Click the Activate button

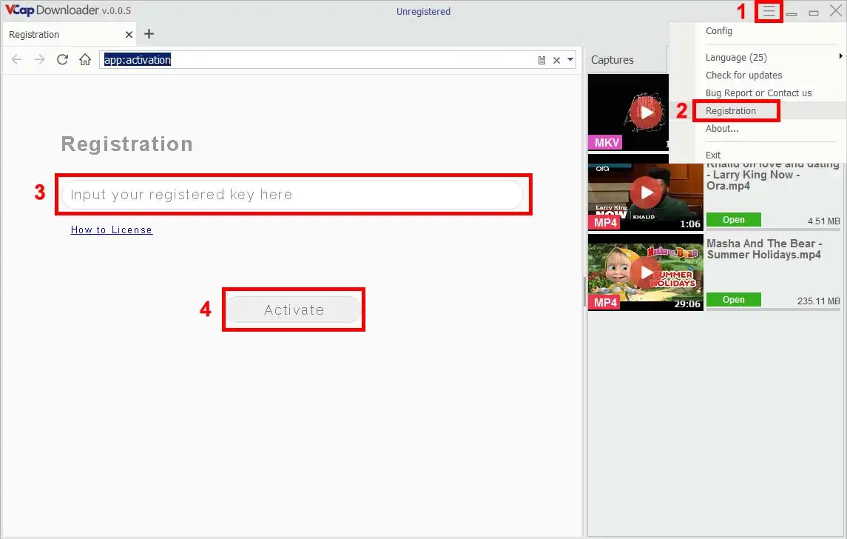(x=294, y=309)
